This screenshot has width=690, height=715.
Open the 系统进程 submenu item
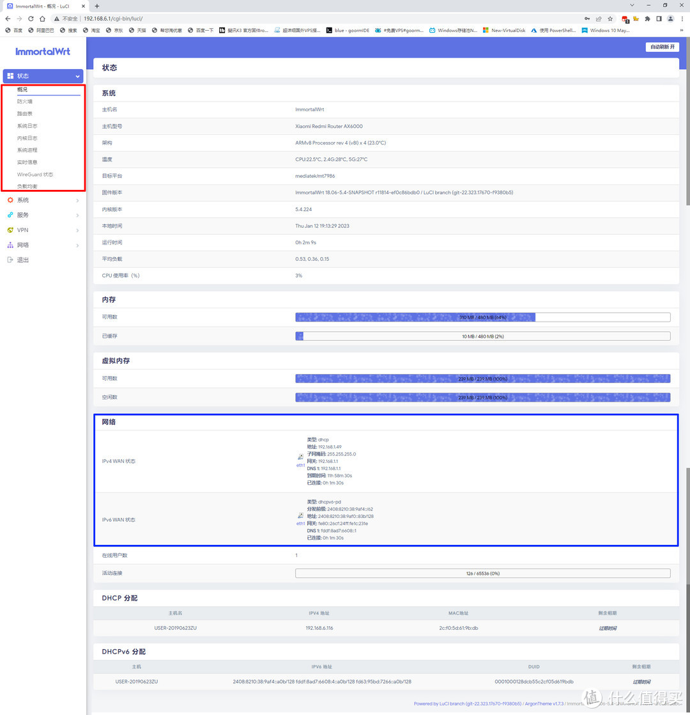(x=27, y=150)
